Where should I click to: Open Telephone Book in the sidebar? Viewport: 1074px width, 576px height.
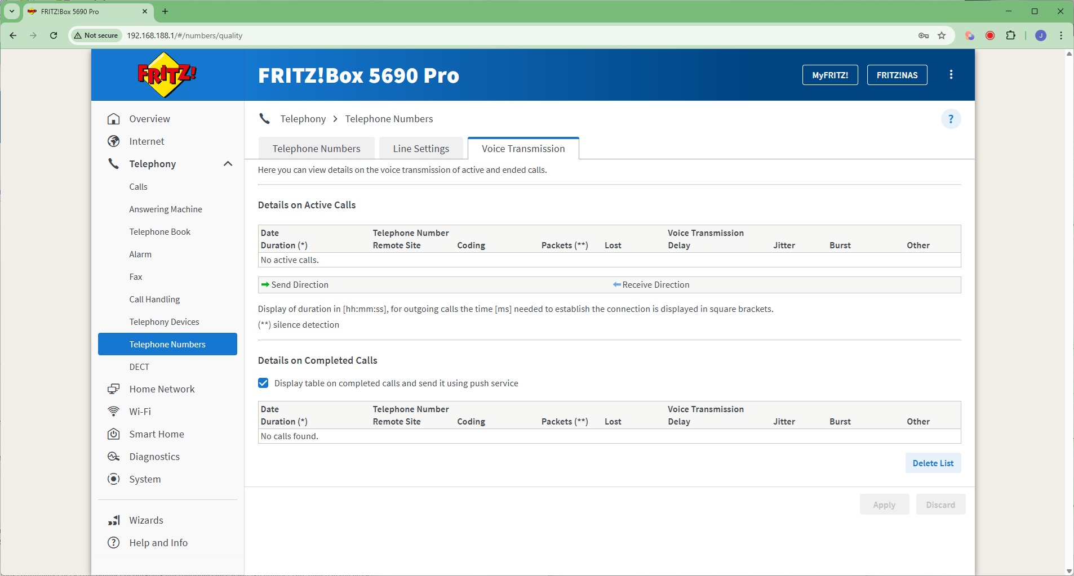[x=160, y=232]
